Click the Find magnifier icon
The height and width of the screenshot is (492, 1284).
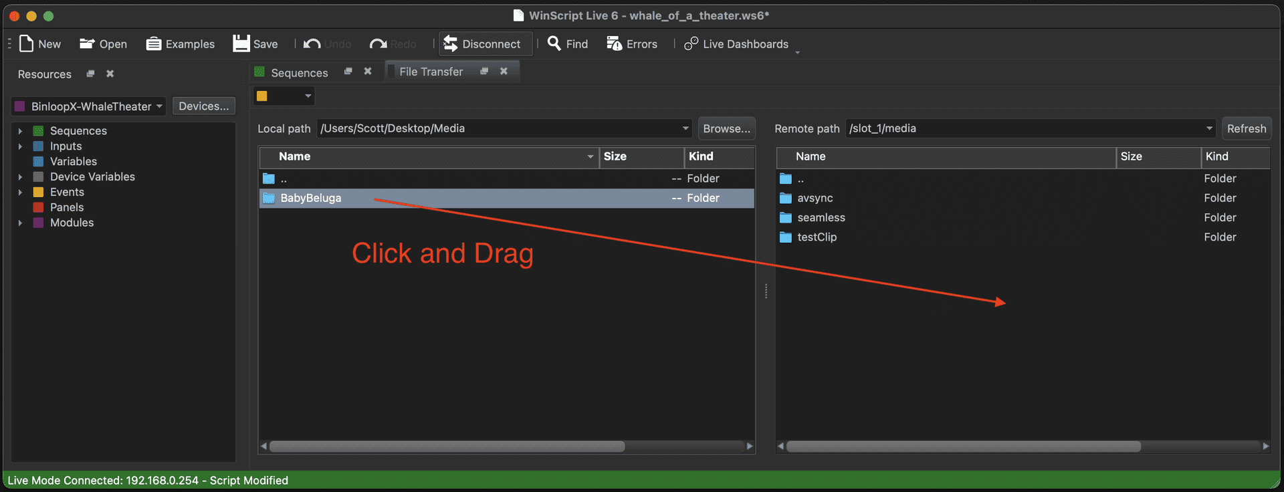click(x=554, y=43)
